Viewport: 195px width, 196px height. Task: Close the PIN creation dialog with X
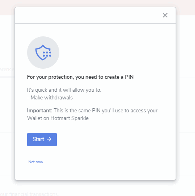coord(165,15)
